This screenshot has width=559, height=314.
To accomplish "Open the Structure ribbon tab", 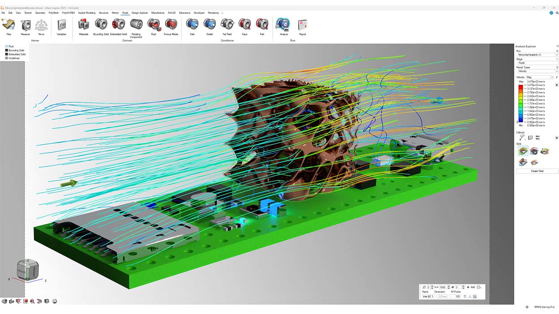I will click(103, 13).
